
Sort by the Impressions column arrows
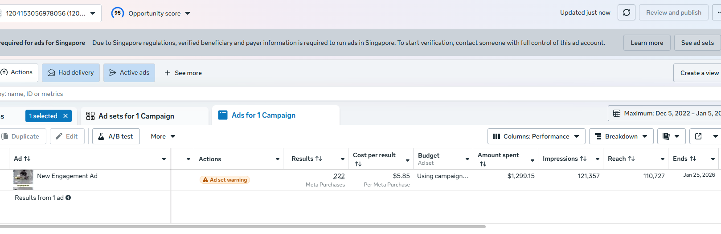(x=583, y=159)
